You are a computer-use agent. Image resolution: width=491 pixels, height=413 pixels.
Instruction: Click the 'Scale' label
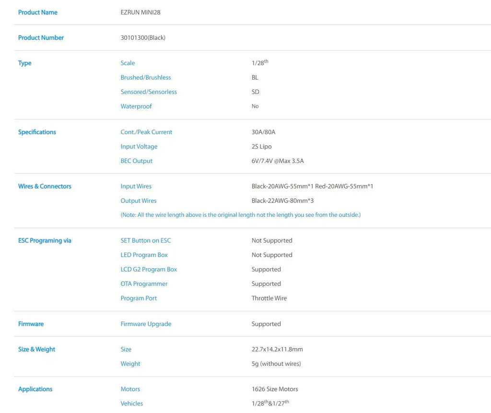pyautogui.click(x=128, y=63)
